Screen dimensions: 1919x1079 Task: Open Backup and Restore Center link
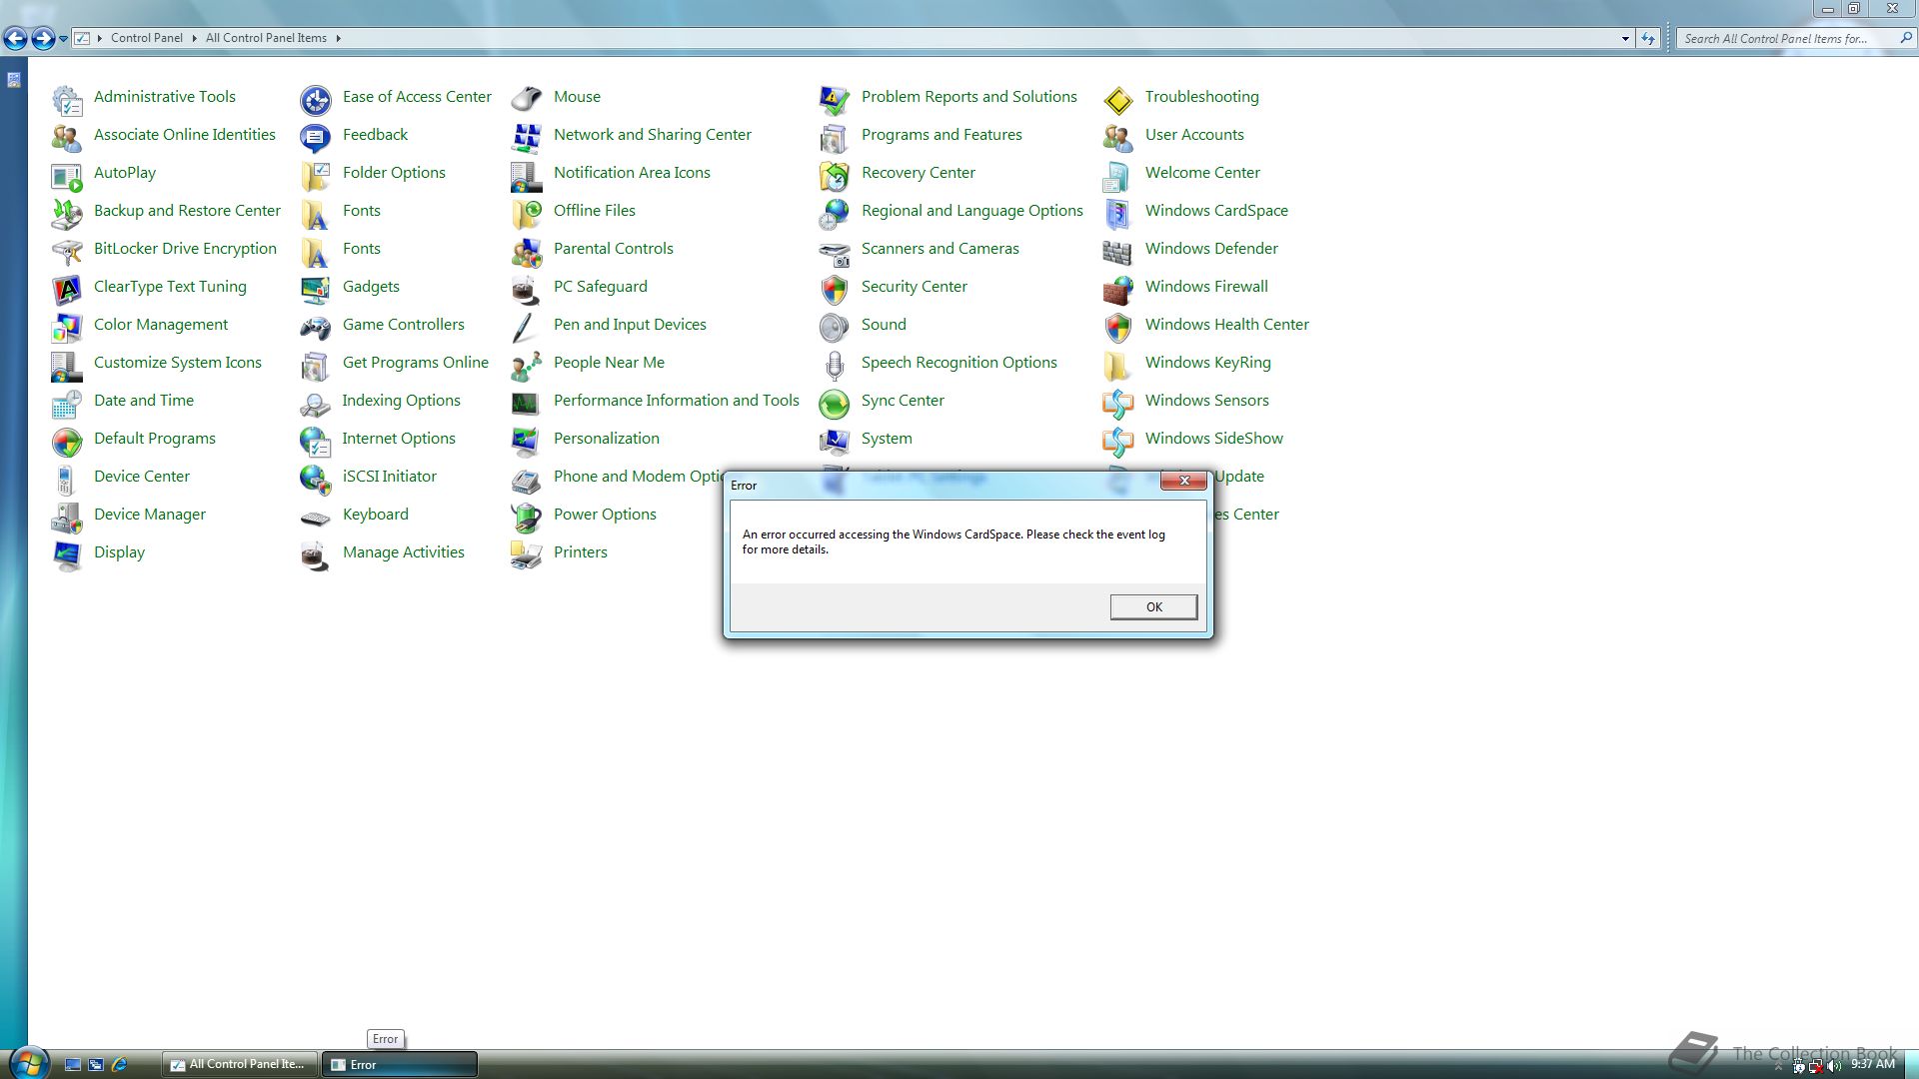click(x=187, y=211)
